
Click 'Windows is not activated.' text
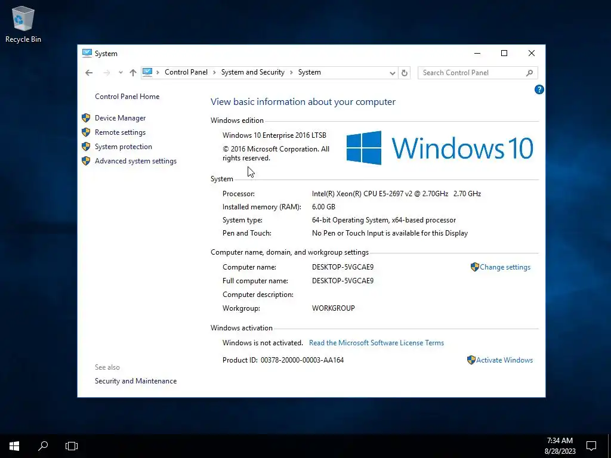tap(263, 343)
